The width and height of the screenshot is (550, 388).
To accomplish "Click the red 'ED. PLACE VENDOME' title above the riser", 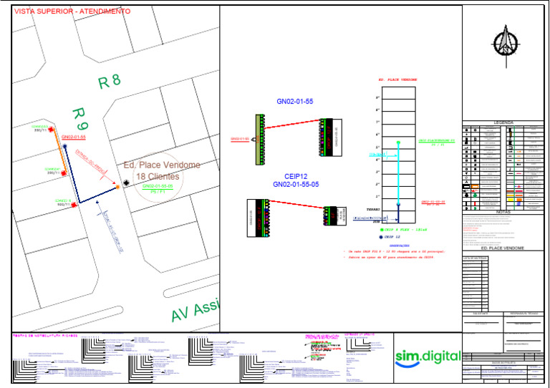I will click(x=398, y=80).
